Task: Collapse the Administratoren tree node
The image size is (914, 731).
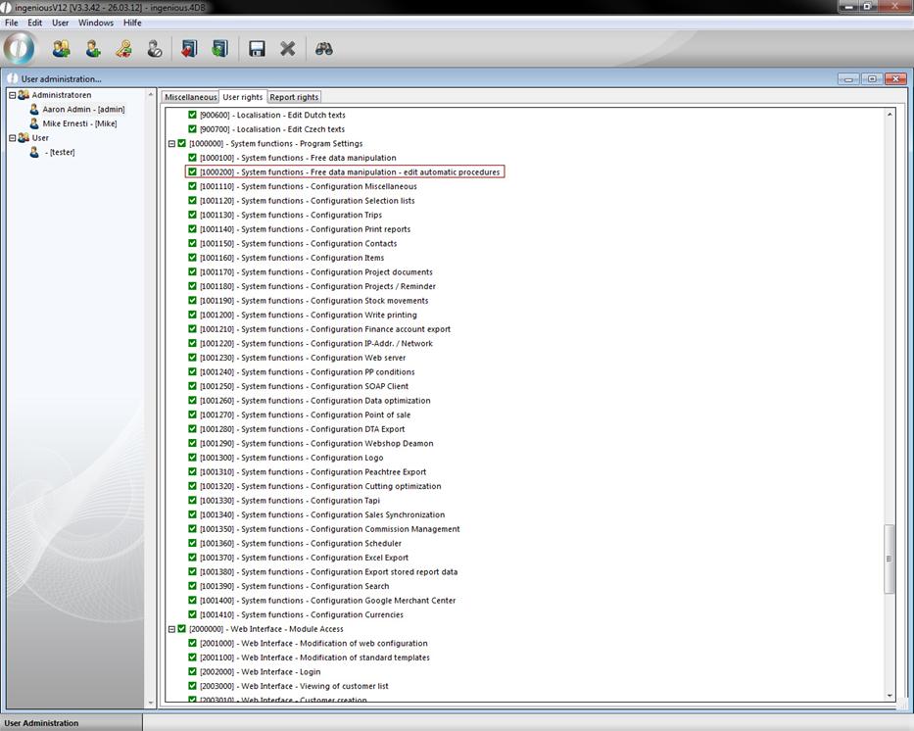Action: 13,95
